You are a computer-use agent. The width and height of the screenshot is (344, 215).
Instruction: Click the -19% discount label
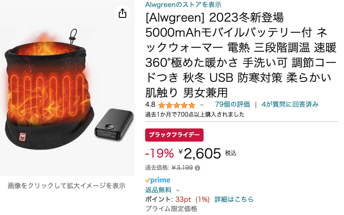(x=159, y=153)
